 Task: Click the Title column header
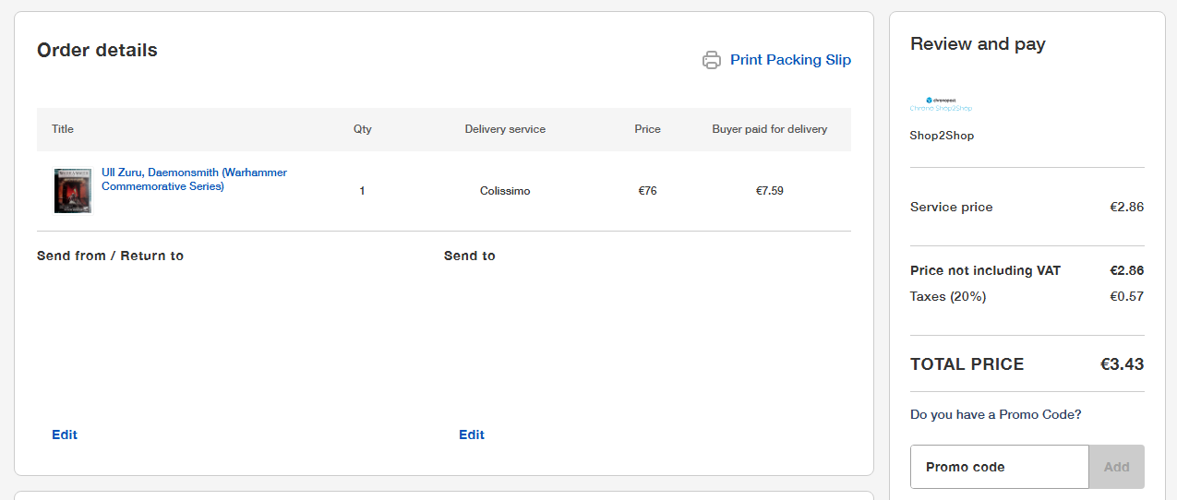63,129
